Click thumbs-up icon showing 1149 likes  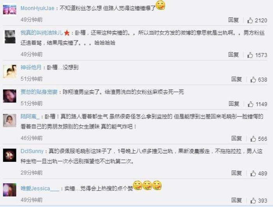pos(250,104)
